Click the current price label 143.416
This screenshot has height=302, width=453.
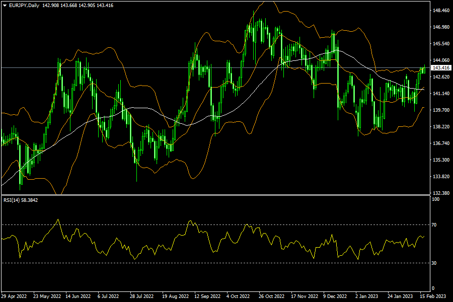[441, 68]
